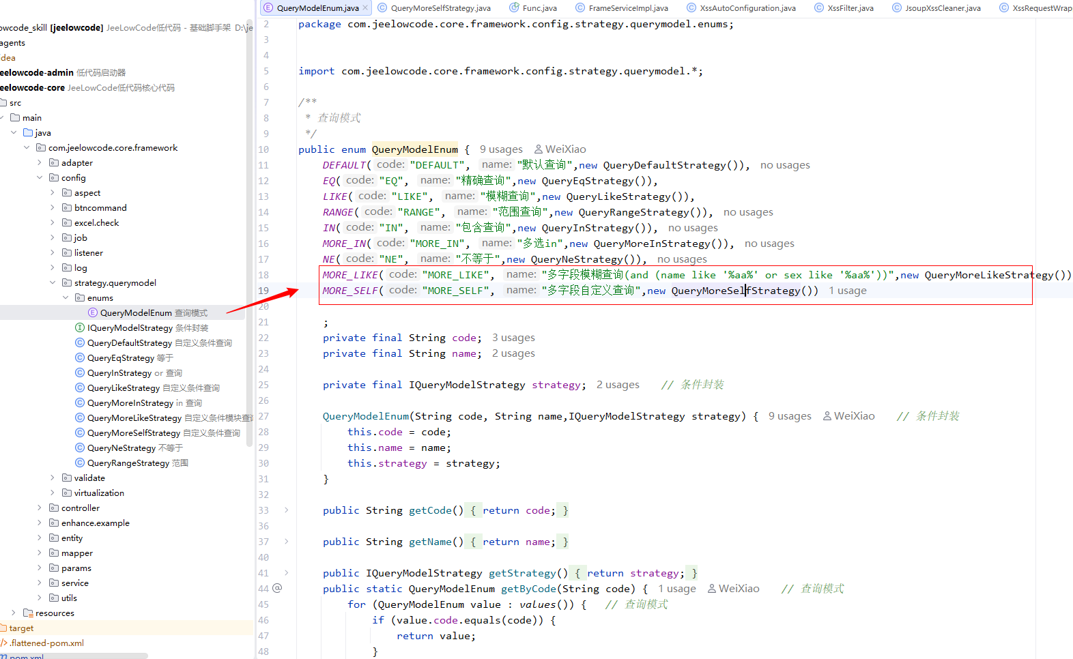
Task: Click the listener package icon
Action: 67,252
